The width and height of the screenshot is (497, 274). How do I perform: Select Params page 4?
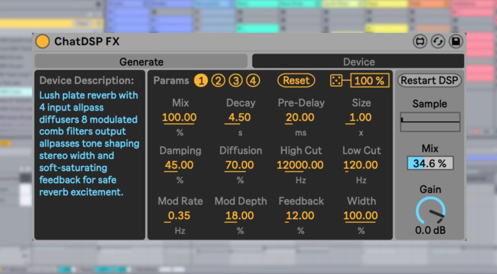253,81
